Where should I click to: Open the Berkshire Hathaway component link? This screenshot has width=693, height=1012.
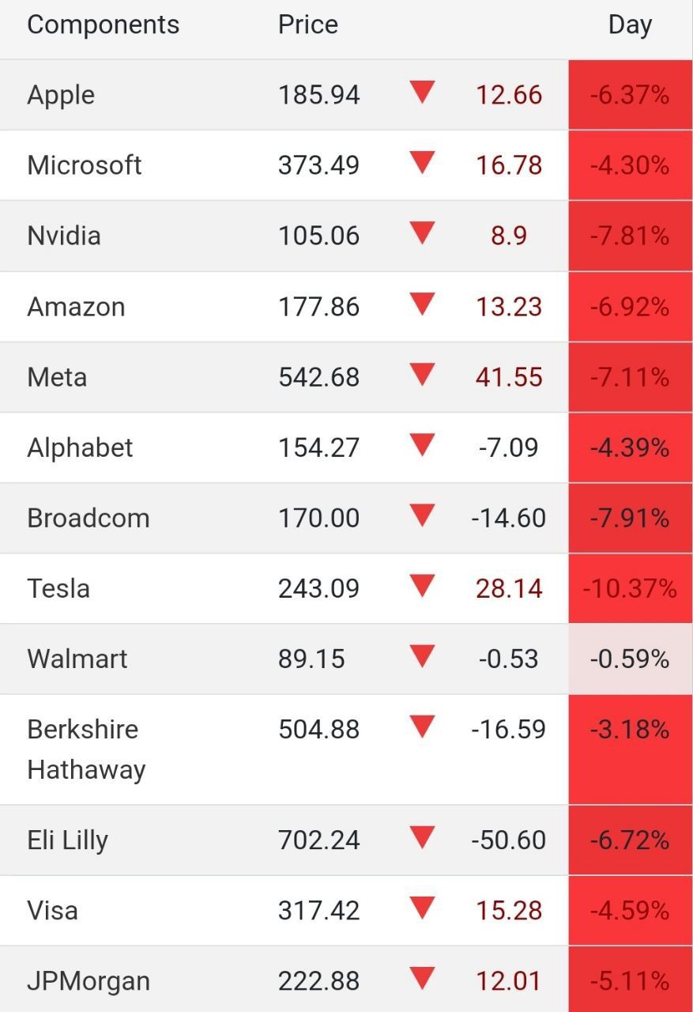85,749
